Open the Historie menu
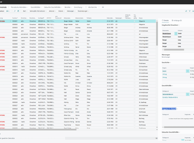Image resolution: width=194 pixels, height=143 pixels. pyautogui.click(x=61, y=11)
